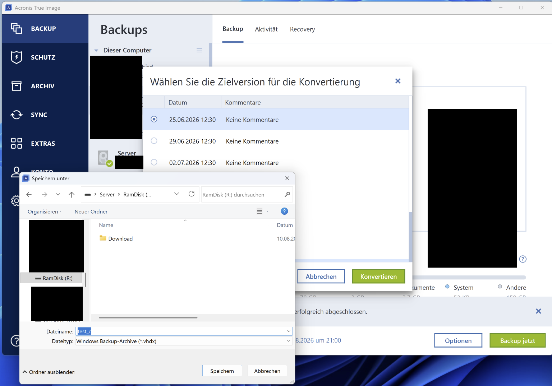Viewport: 552px width, 386px height.
Task: Switch to the Aktivität tab
Action: point(266,29)
